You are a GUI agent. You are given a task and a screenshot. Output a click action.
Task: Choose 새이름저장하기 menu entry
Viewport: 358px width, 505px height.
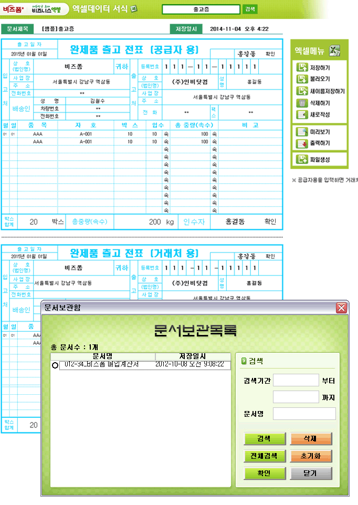click(327, 91)
